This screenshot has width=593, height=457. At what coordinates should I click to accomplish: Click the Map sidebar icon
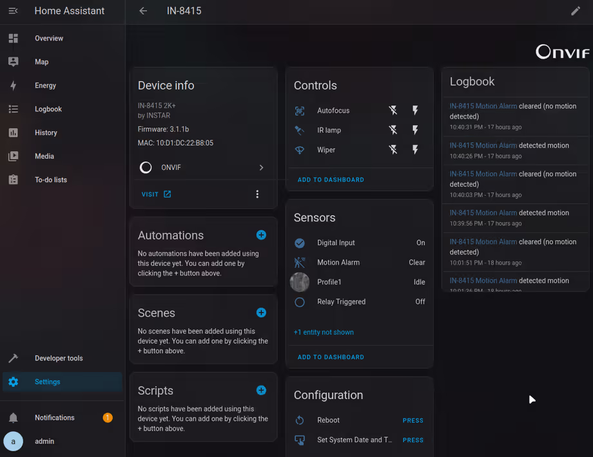[x=14, y=62]
